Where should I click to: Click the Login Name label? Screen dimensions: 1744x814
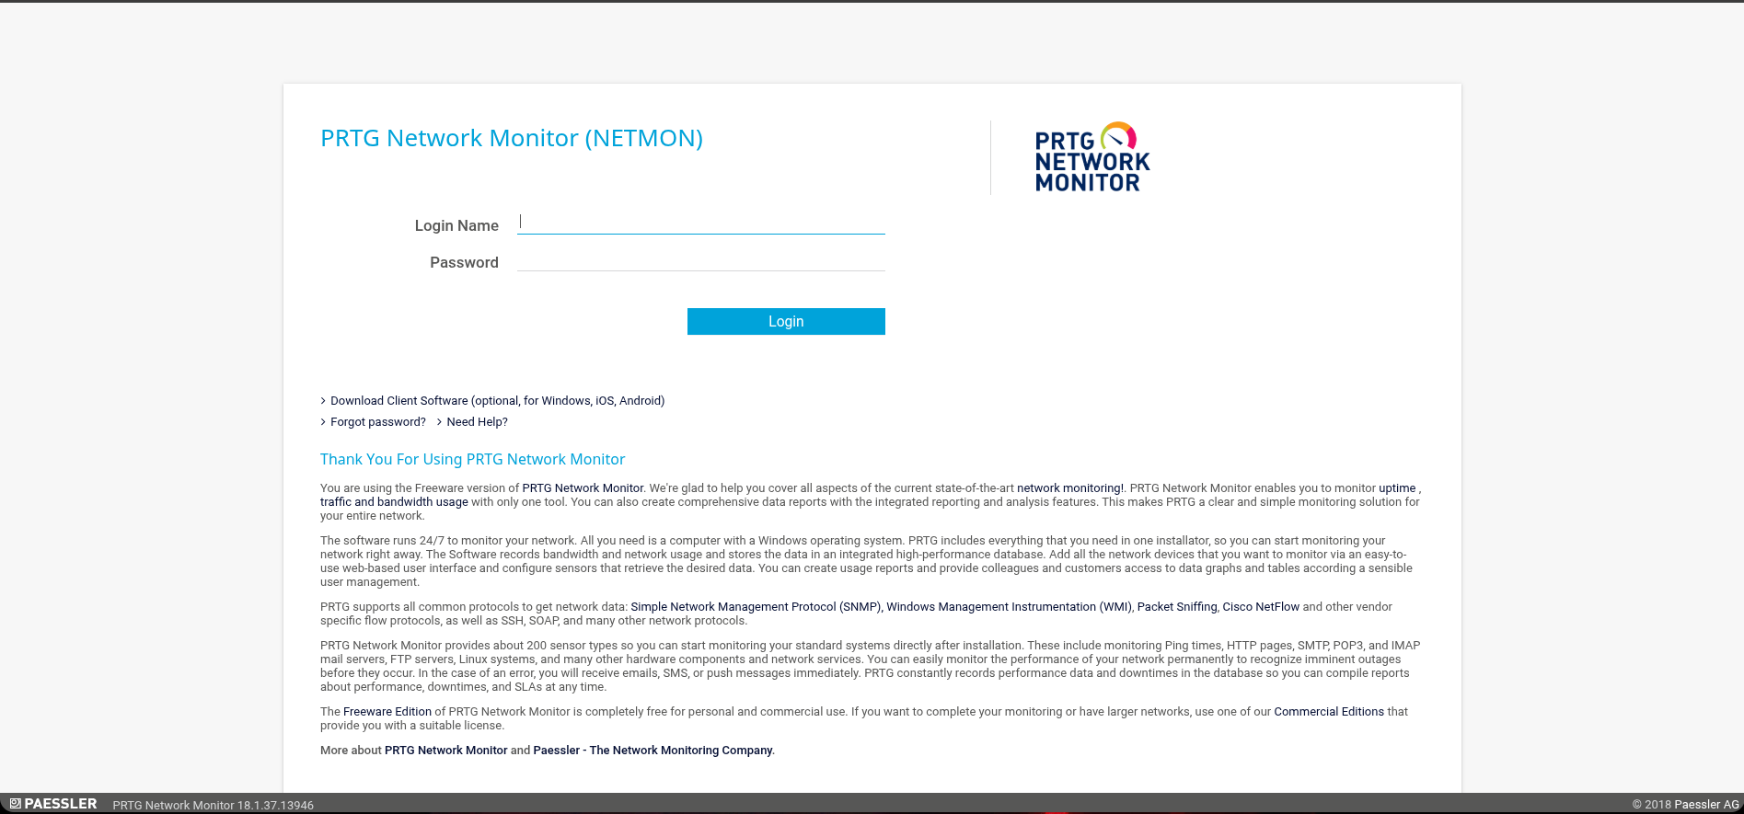(x=456, y=225)
